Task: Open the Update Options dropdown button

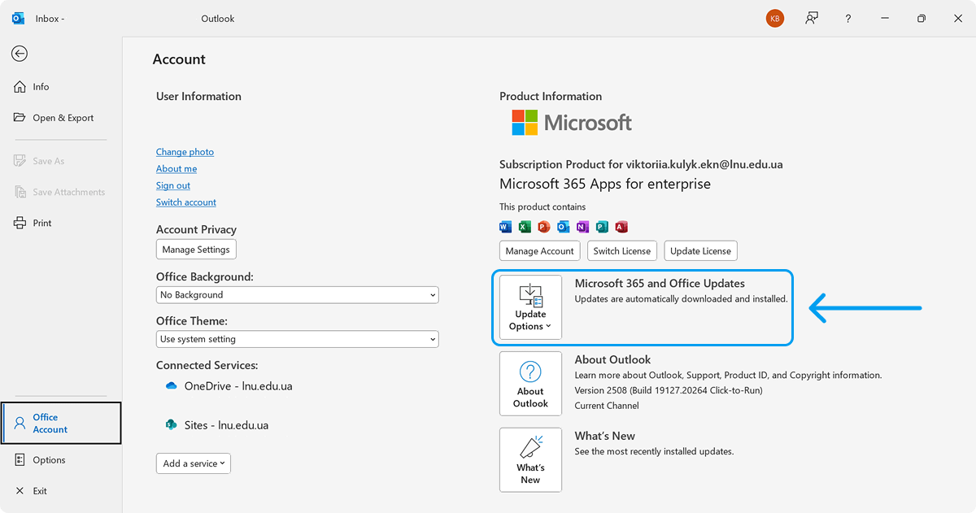Action: tap(530, 307)
